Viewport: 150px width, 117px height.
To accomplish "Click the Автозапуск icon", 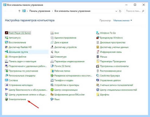I will (6, 38).
